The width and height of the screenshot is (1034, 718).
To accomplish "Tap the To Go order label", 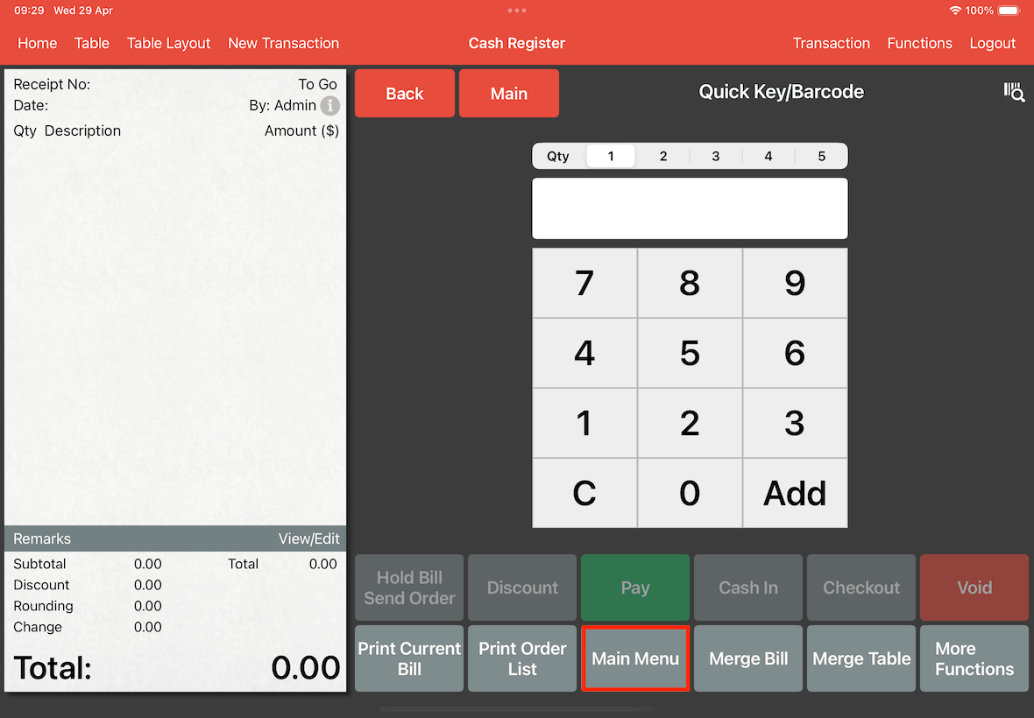I will click(x=317, y=84).
